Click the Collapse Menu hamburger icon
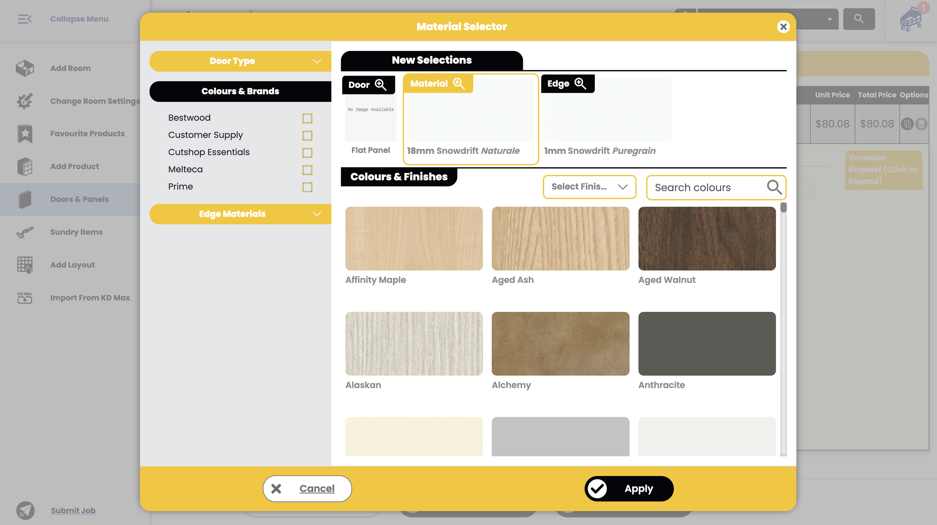Viewport: 937px width, 525px height. 25,19
